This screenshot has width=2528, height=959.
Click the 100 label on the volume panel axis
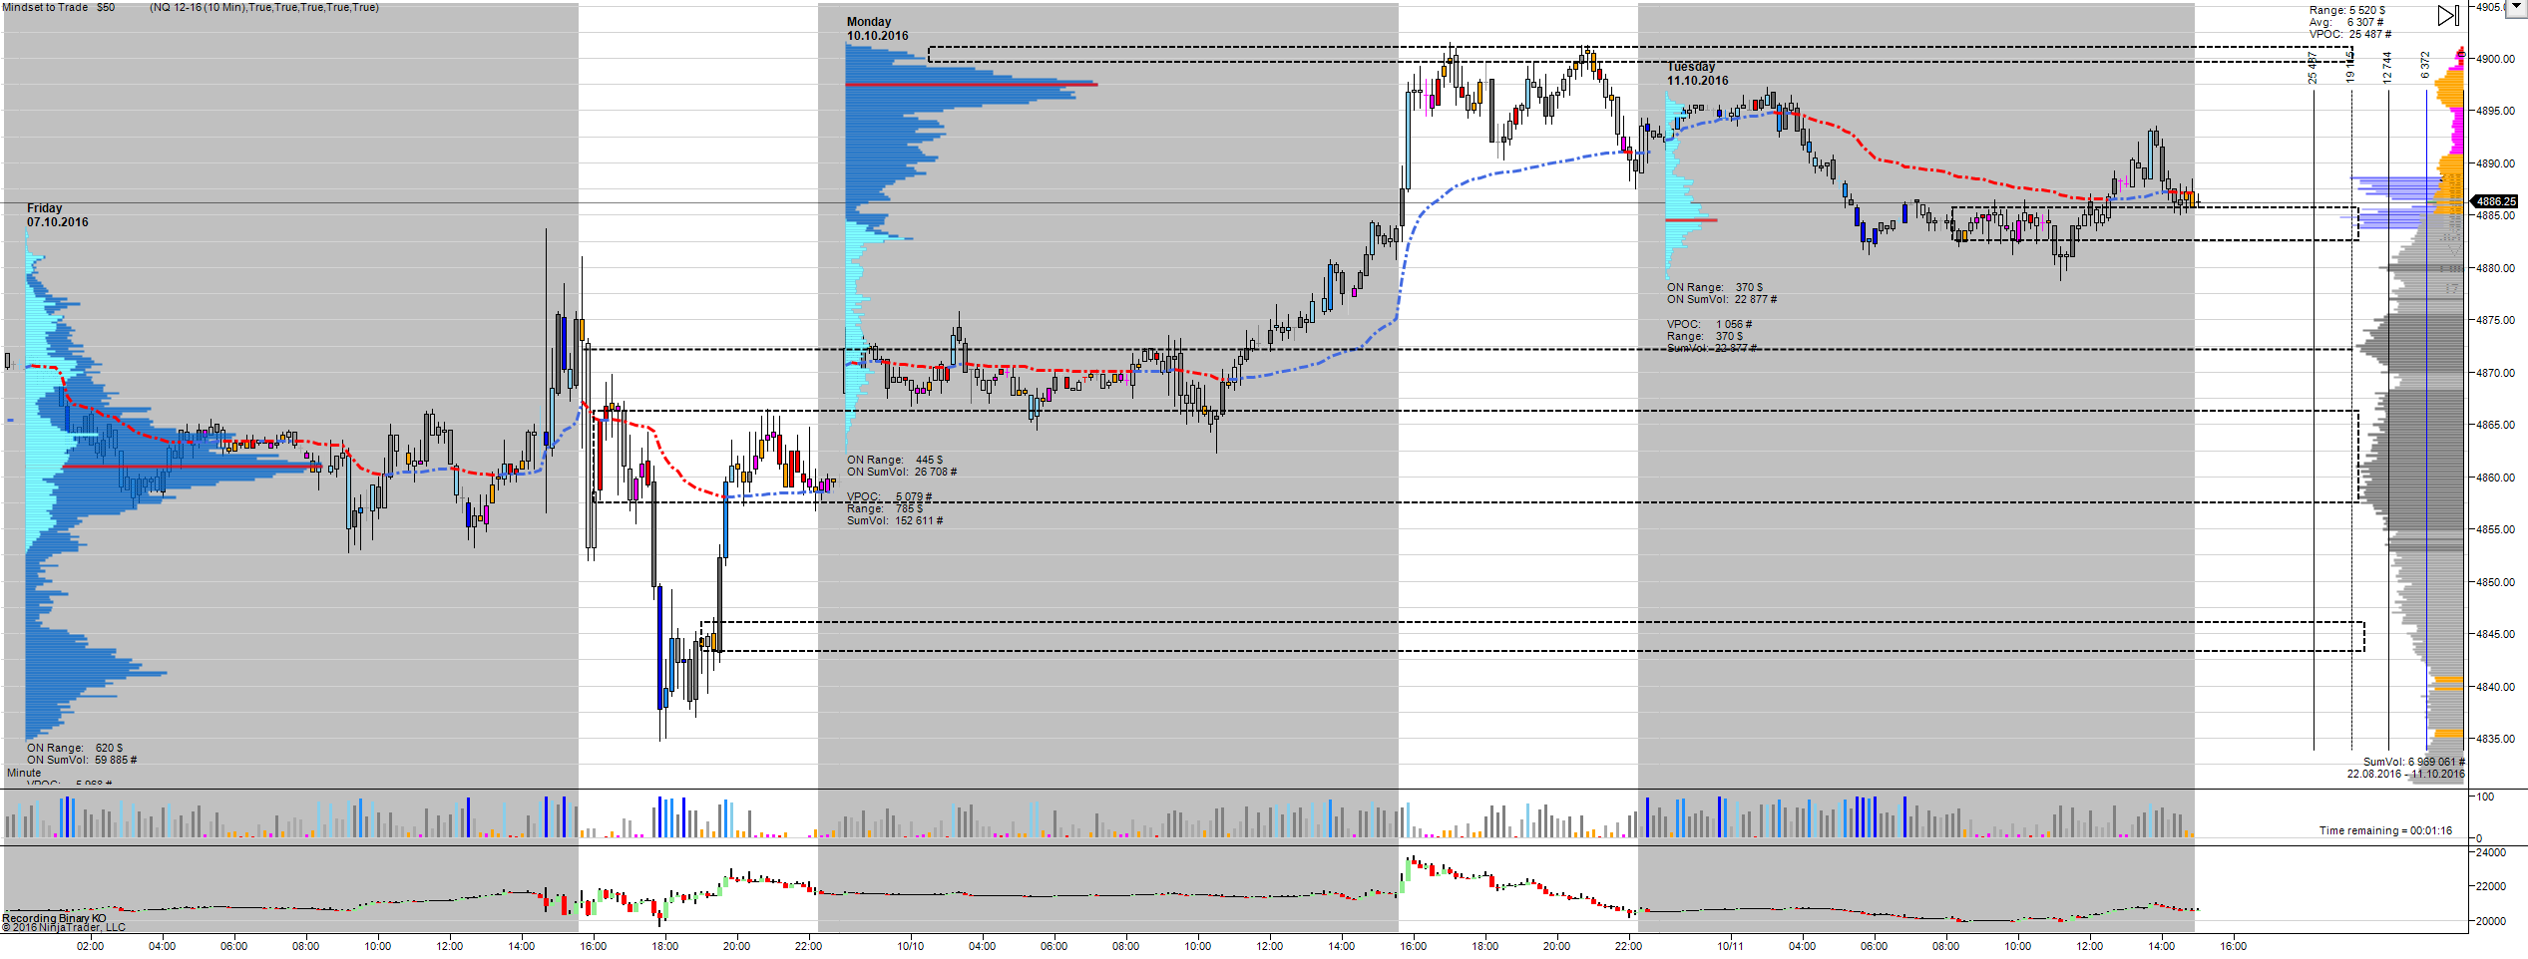2485,797
